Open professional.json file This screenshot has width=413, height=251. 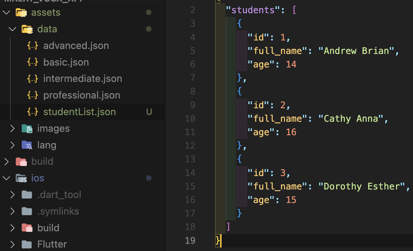point(82,95)
